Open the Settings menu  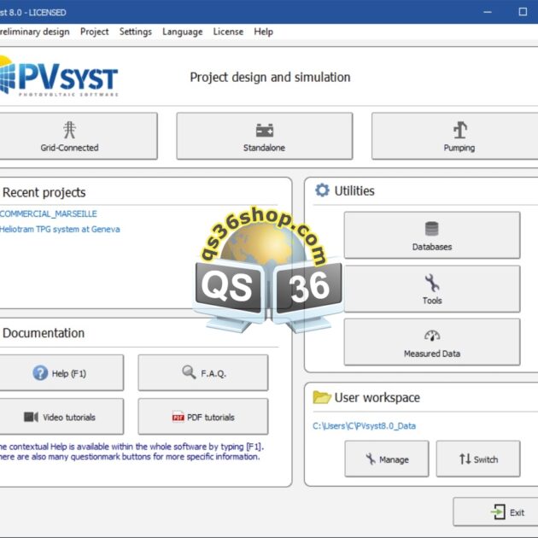coord(136,32)
